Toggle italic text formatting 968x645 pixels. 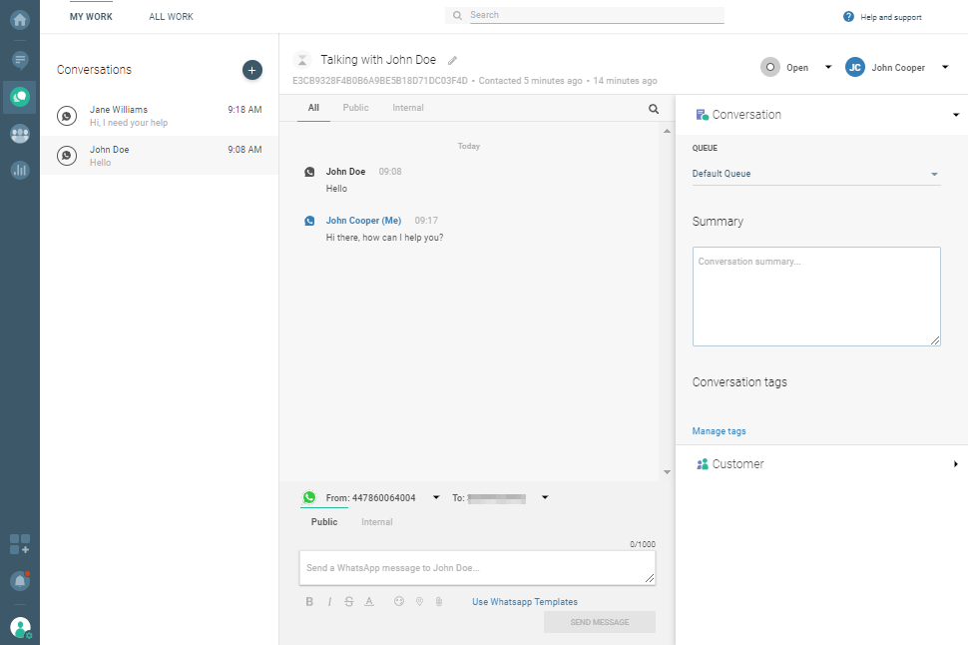[x=329, y=602]
